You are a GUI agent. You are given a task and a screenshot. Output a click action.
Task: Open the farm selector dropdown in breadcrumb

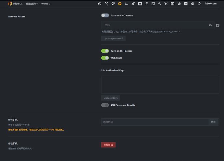pos(32,4)
